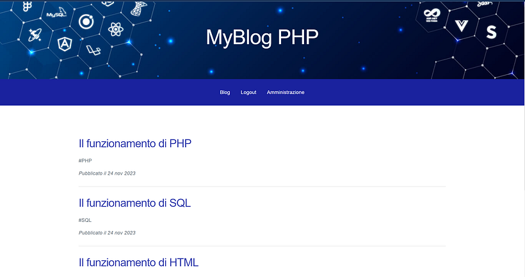Open post 'Il funzionamento di PHP'

(135, 143)
